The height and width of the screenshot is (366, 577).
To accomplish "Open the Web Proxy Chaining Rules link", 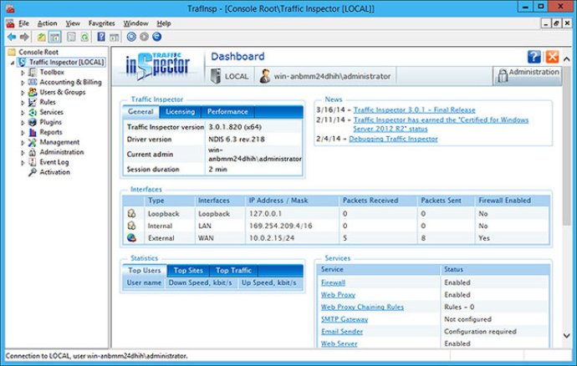I will click(362, 307).
